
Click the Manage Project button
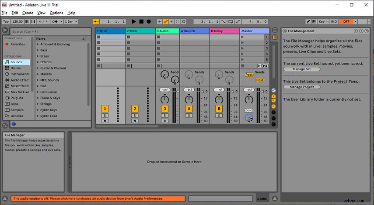pyautogui.click(x=302, y=87)
